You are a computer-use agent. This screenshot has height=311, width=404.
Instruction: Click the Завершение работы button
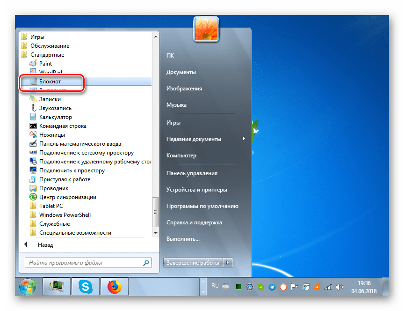(193, 263)
